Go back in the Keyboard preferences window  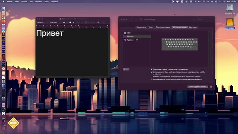pyautogui.click(x=132, y=19)
